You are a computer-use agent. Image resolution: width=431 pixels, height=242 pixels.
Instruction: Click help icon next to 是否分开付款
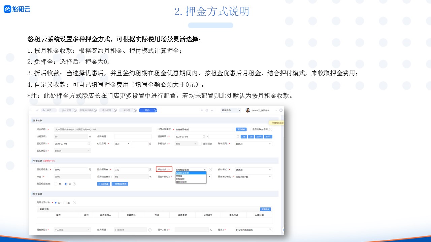(x=74, y=203)
